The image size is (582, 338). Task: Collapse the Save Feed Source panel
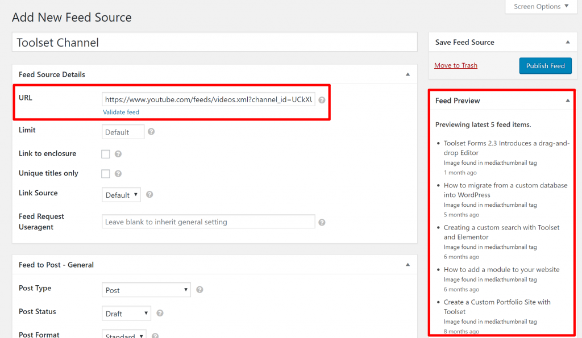(x=568, y=42)
